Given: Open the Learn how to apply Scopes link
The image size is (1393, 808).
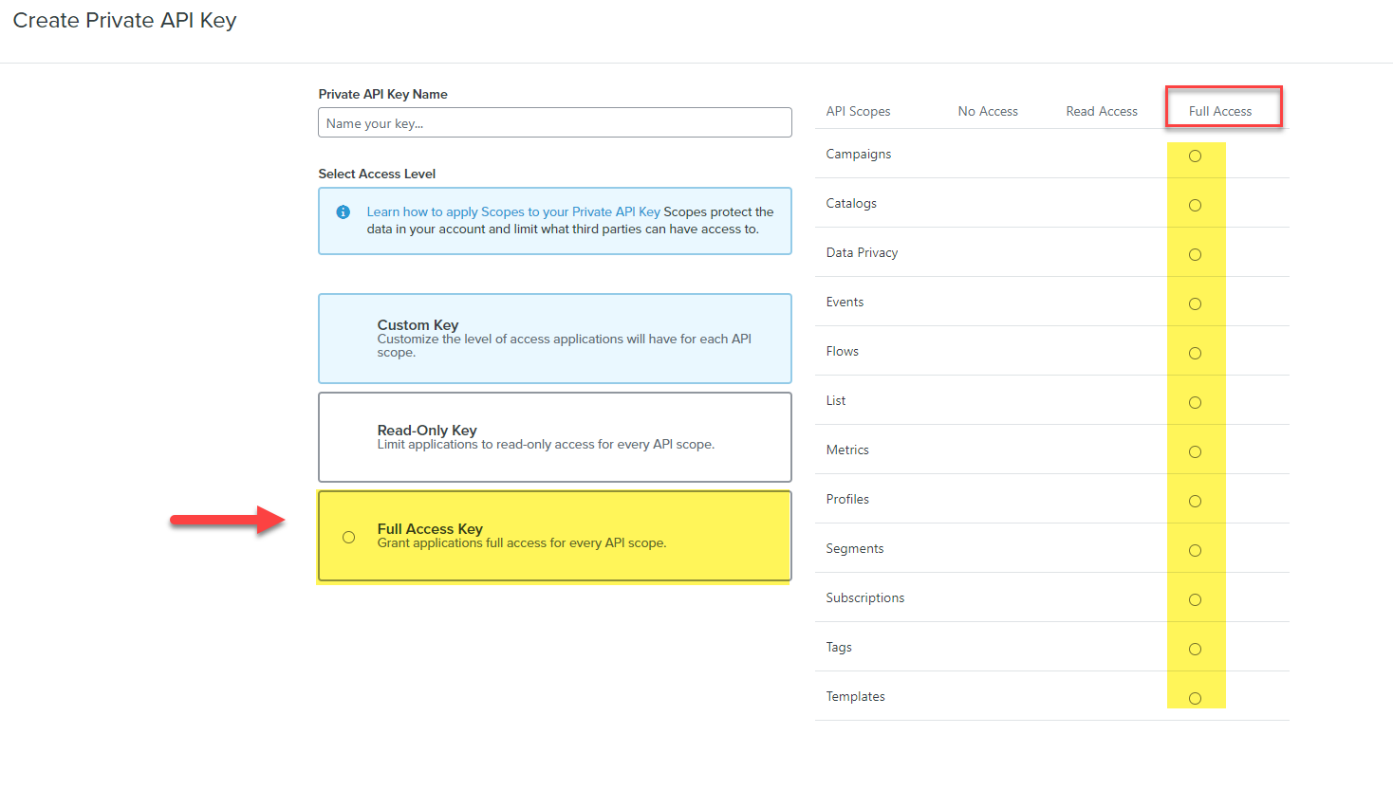Looking at the screenshot, I should coord(512,212).
